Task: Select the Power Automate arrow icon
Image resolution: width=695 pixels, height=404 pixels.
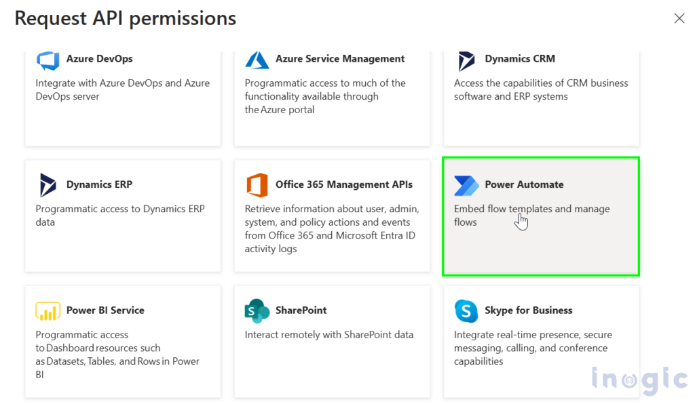Action: 466,186
